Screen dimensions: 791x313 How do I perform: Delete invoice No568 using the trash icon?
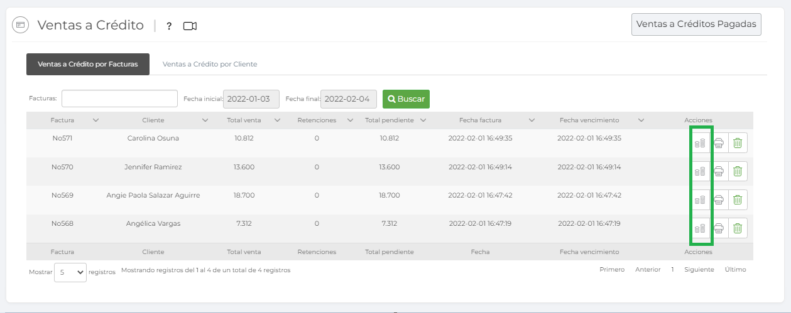pyautogui.click(x=738, y=228)
